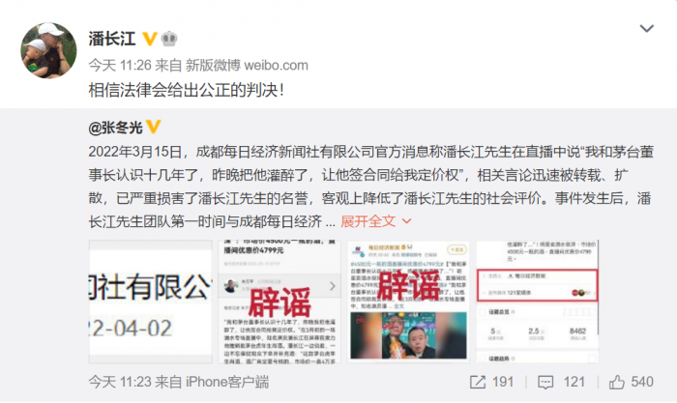The image size is (677, 403).
Task: Click the verified V badge beside @张冬光
Action: pos(153,127)
